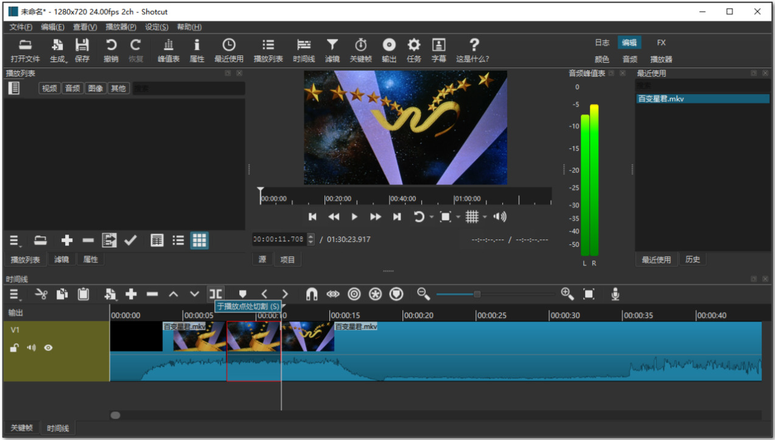Open the 查看 menu
This screenshot has height=440, width=775.
click(x=85, y=27)
